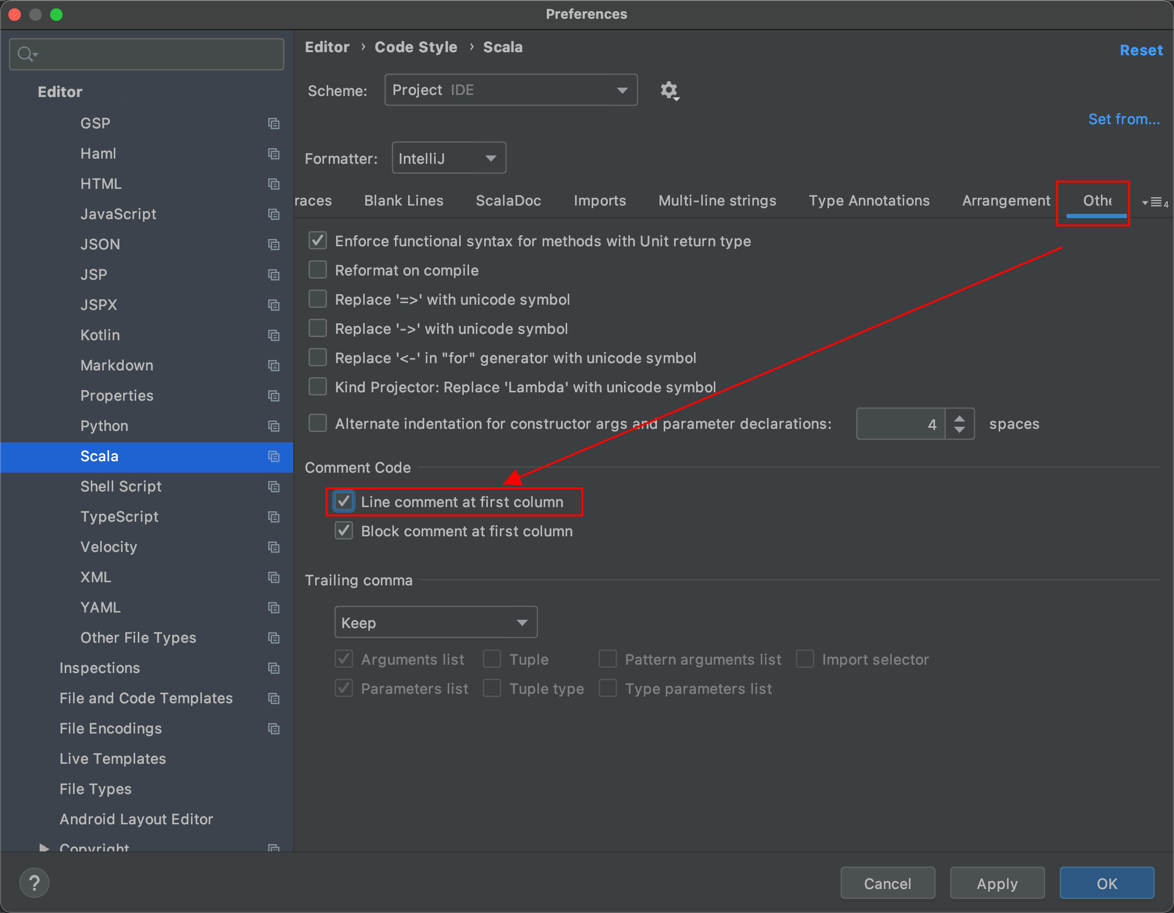Click the search preferences input field
Viewport: 1174px width, 913px height.
tap(147, 53)
